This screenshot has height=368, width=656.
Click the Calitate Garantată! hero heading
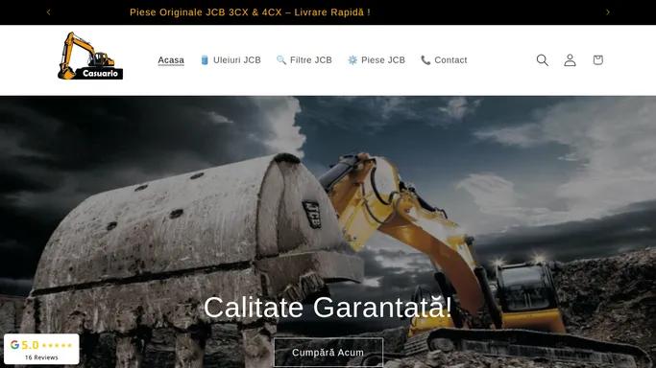tap(328, 307)
